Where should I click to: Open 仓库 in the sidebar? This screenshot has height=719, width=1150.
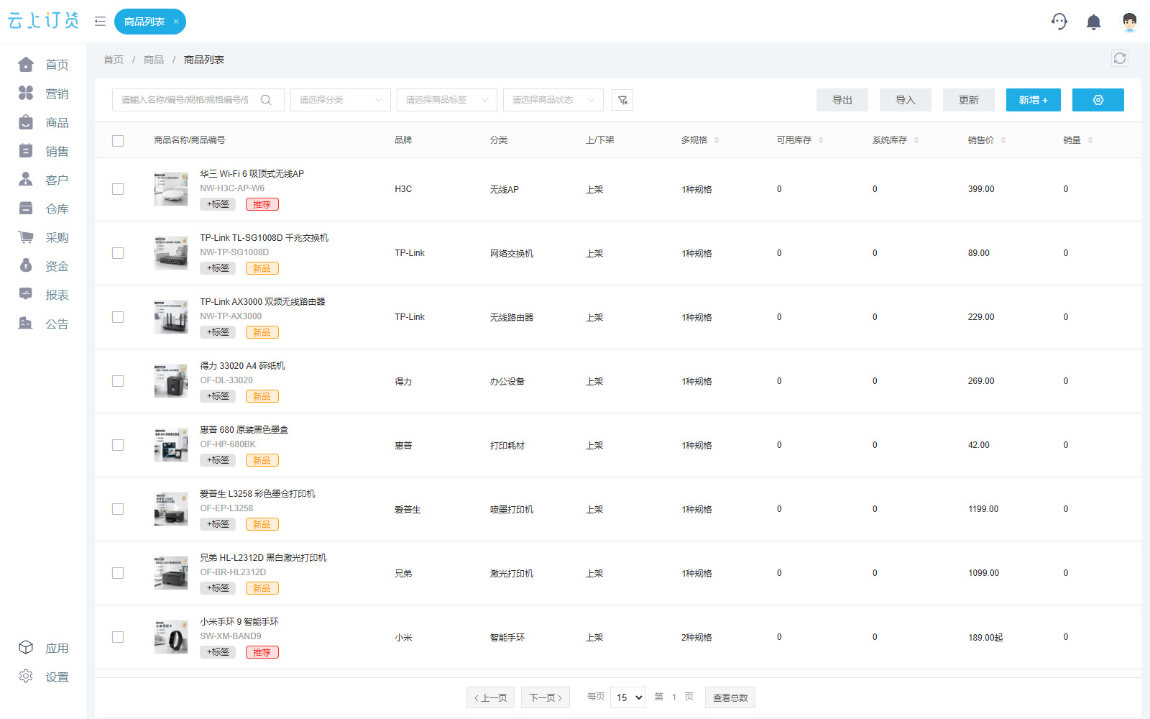(x=43, y=209)
